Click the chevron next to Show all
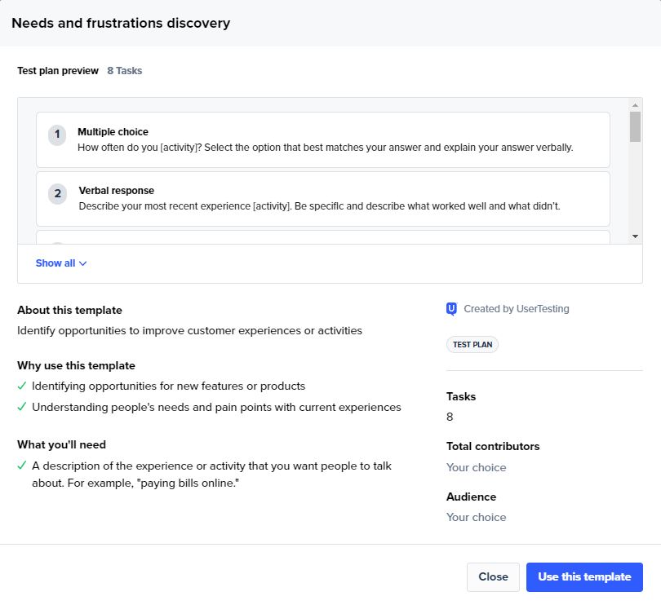Image resolution: width=661 pixels, height=605 pixels. coord(83,263)
